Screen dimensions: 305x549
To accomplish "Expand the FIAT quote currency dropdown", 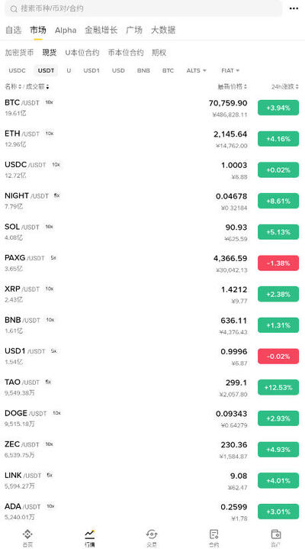I will coord(230,70).
